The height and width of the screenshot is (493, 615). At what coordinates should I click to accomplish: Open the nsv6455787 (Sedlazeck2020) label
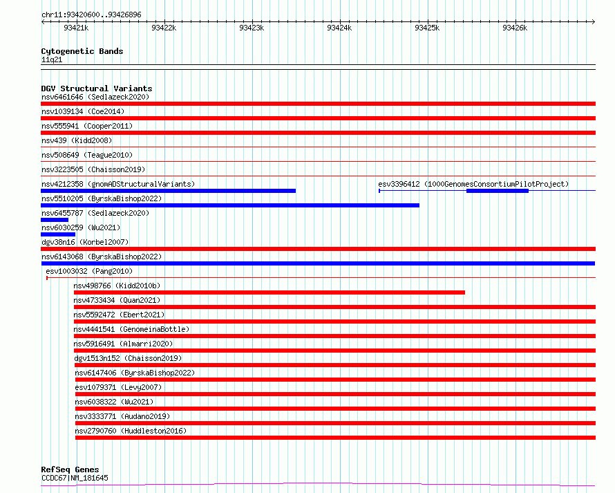95,213
